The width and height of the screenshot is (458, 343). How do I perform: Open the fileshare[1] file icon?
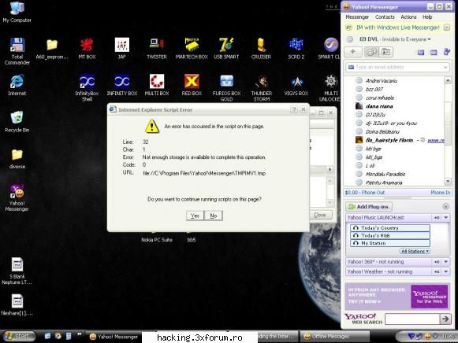[17, 305]
